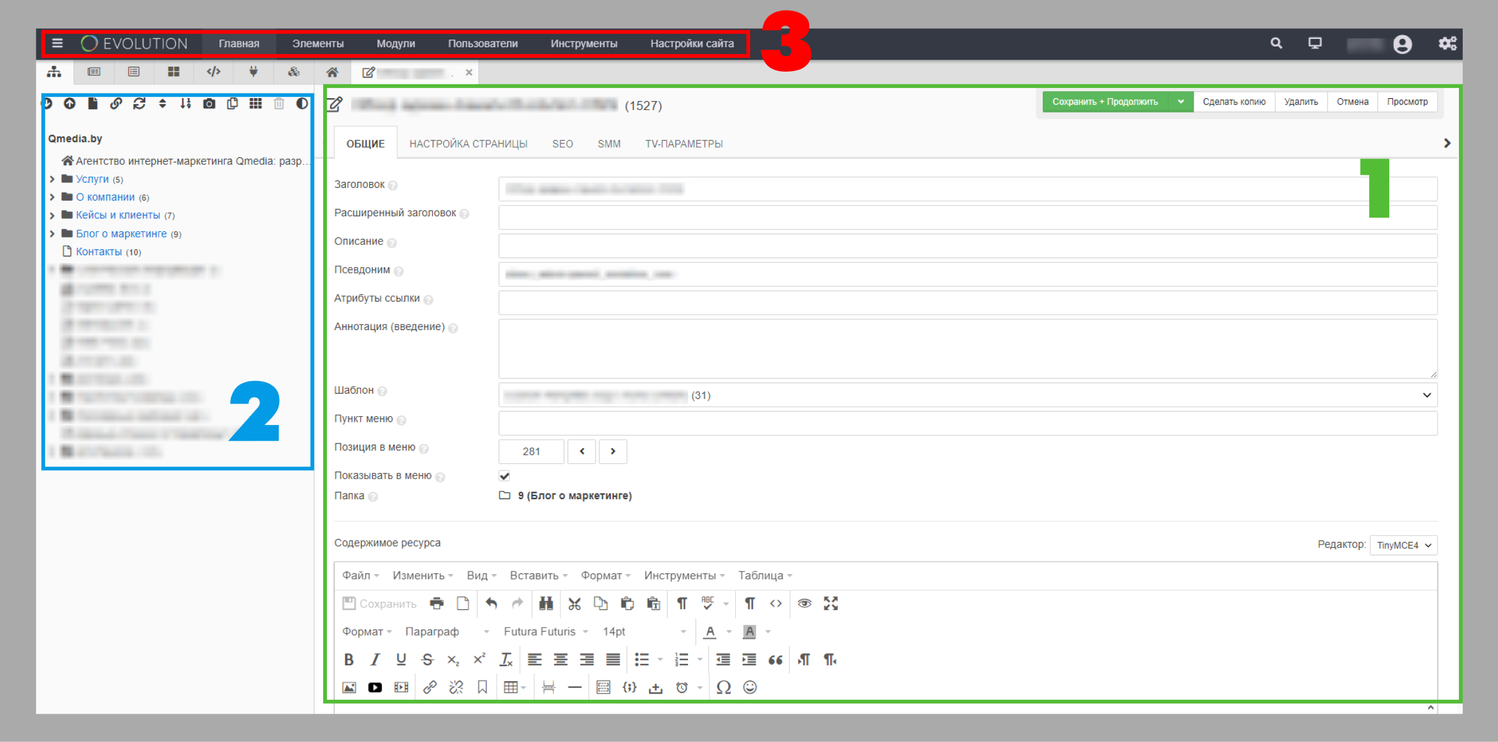Insert image via editor image icon
Screen dimensions: 1498x742
pos(349,688)
